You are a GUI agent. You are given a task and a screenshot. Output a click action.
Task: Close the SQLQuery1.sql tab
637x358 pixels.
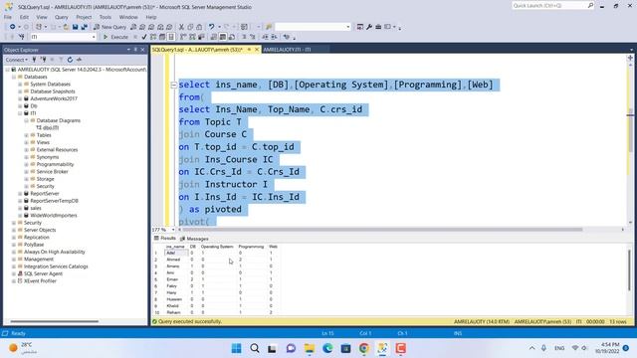pos(257,50)
